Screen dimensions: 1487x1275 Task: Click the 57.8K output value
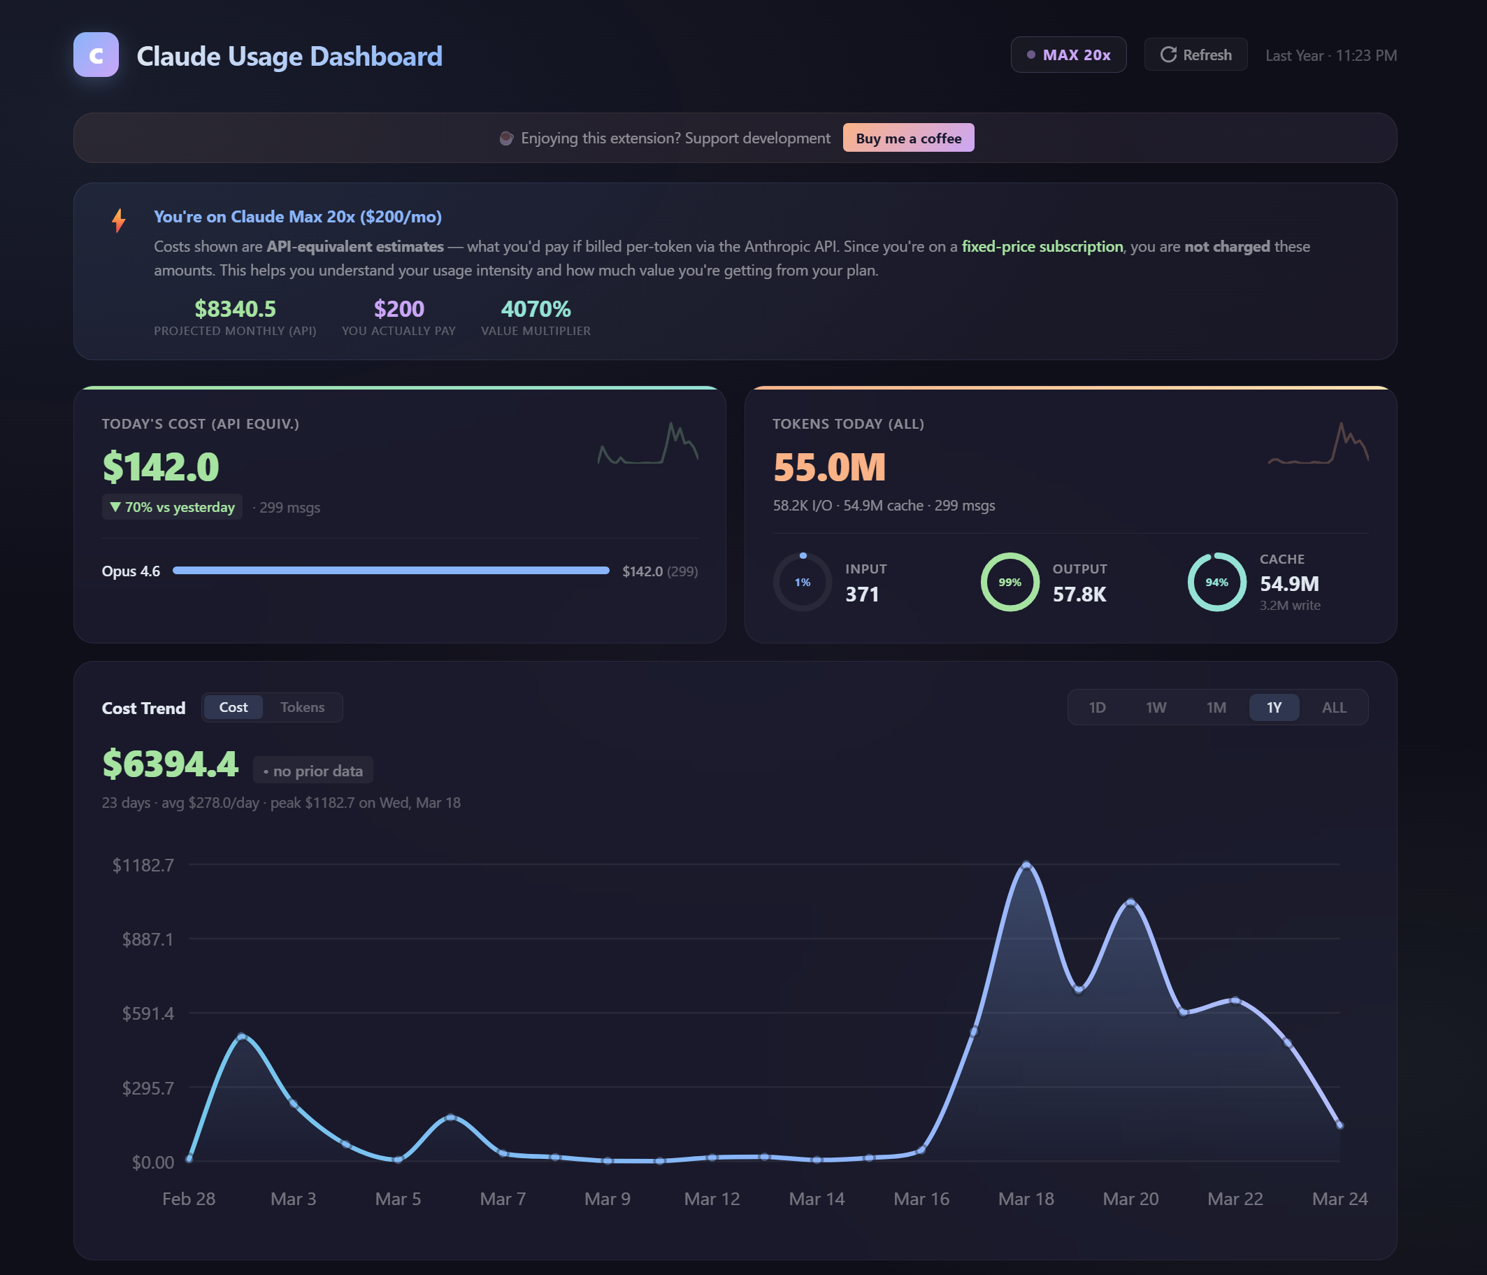tap(1079, 594)
